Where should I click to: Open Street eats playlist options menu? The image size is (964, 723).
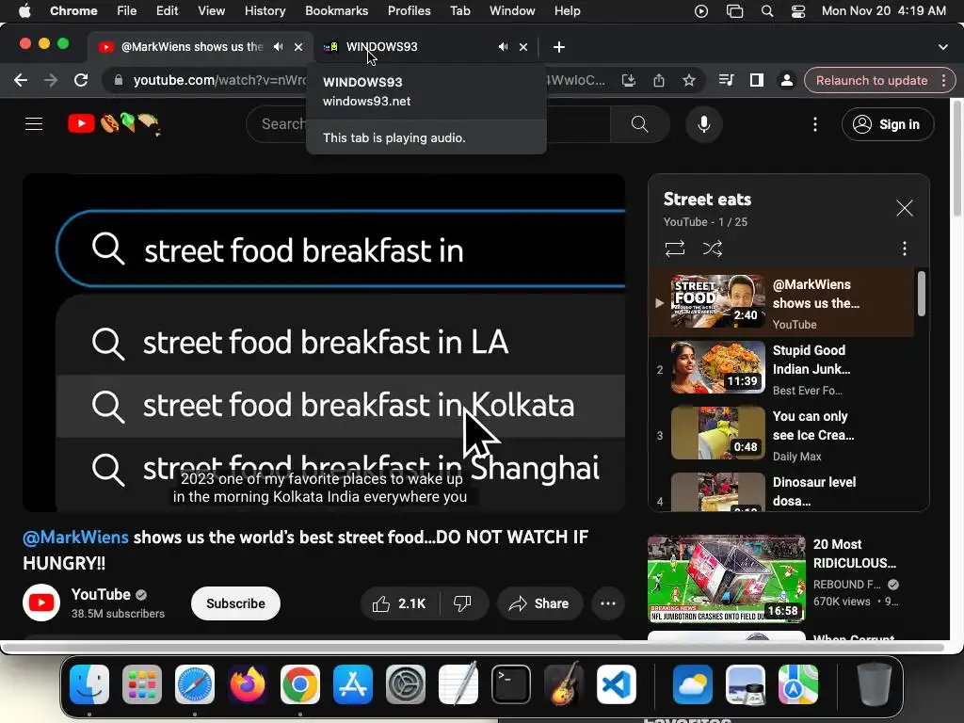[x=904, y=249]
